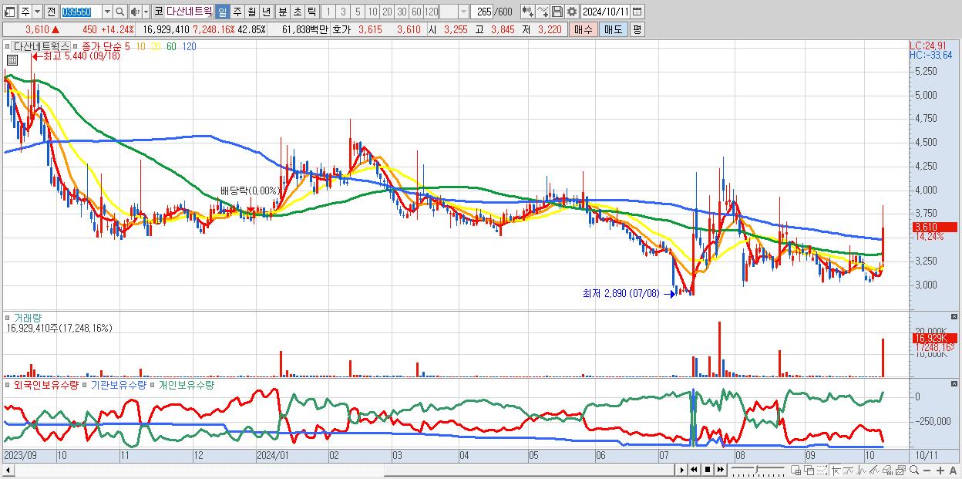Open the stock code 039560 dropdown arrow
Screen dimensions: 962x479
pyautogui.click(x=107, y=12)
